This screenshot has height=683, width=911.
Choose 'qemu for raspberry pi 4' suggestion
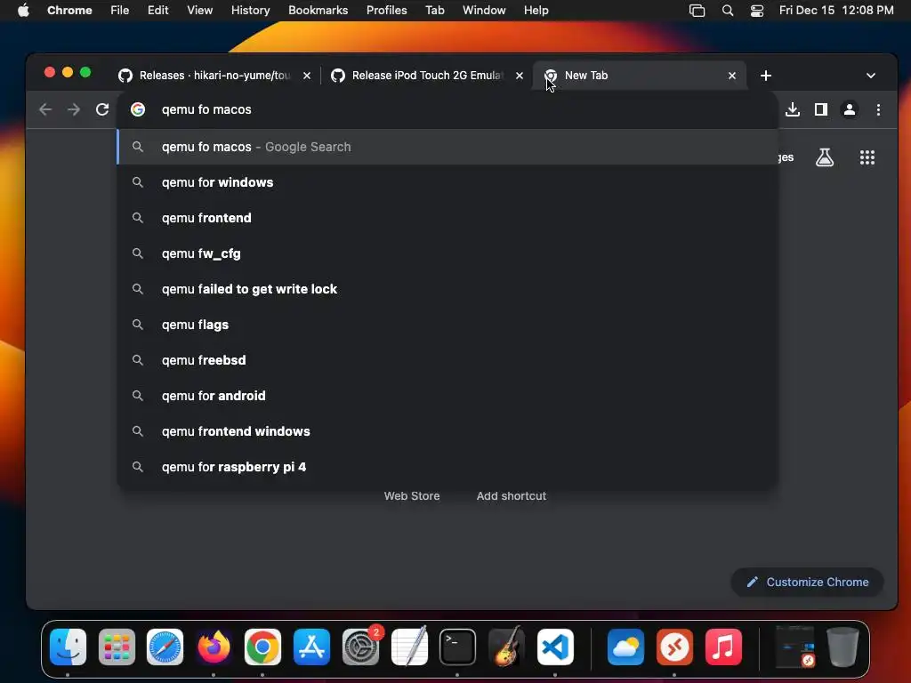(x=447, y=467)
